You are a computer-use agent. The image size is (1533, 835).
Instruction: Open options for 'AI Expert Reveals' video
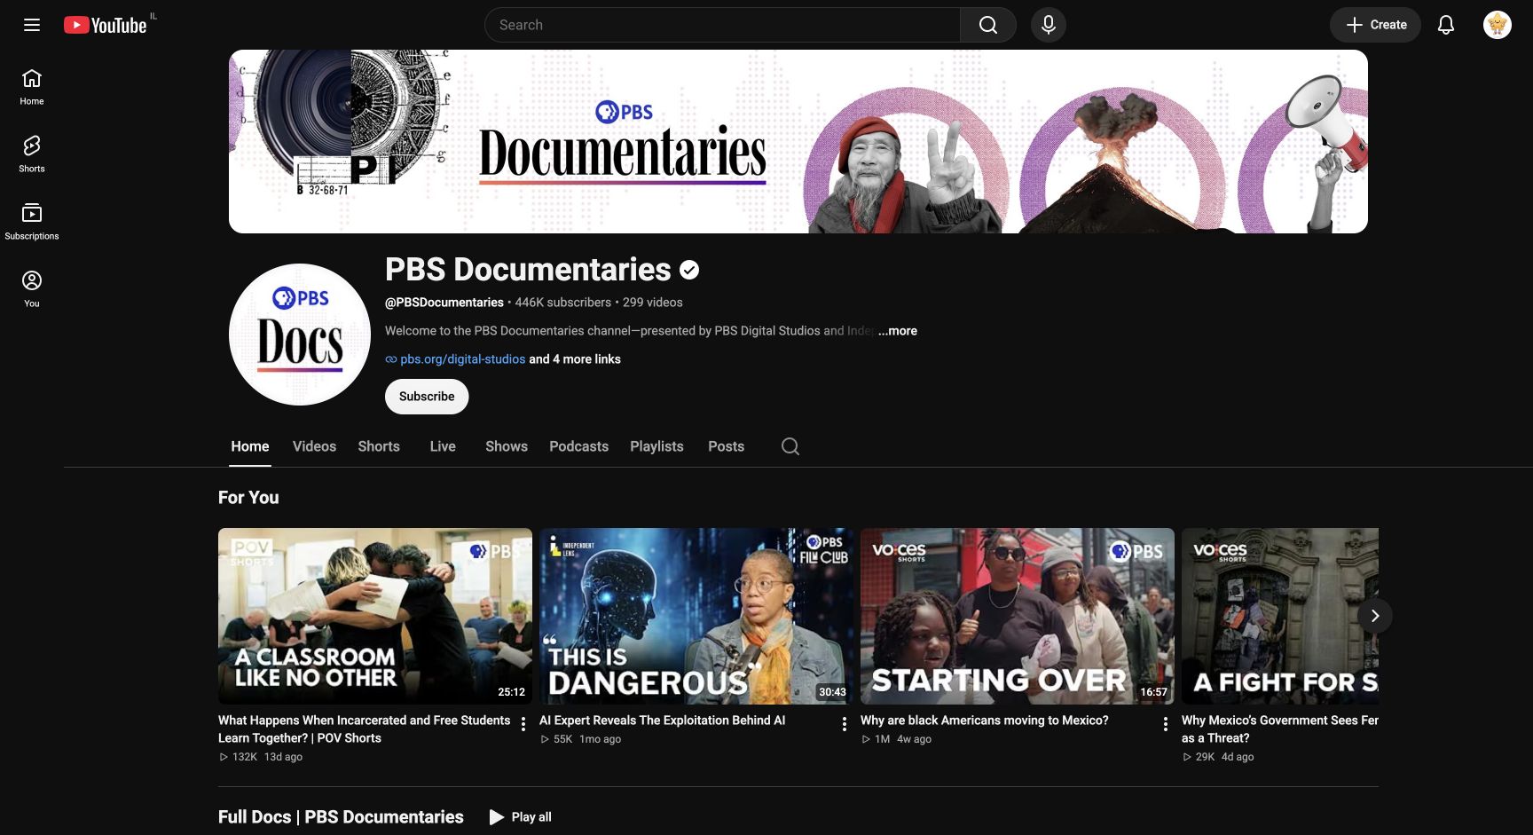pos(844,724)
